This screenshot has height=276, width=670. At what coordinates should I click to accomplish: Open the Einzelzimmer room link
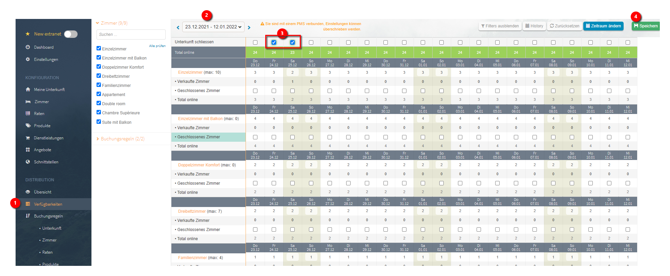[190, 72]
